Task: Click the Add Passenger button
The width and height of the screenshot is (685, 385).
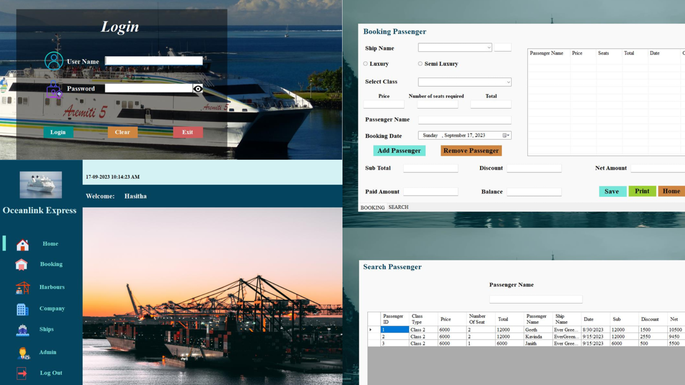Action: tap(399, 151)
